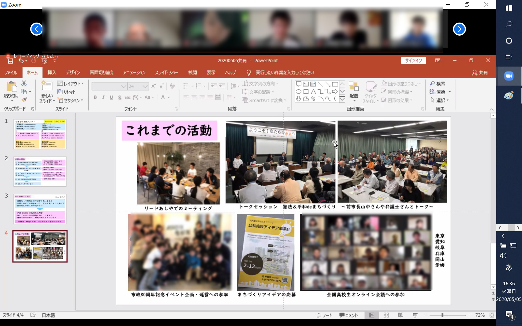Open the font name dropdown

124,86
